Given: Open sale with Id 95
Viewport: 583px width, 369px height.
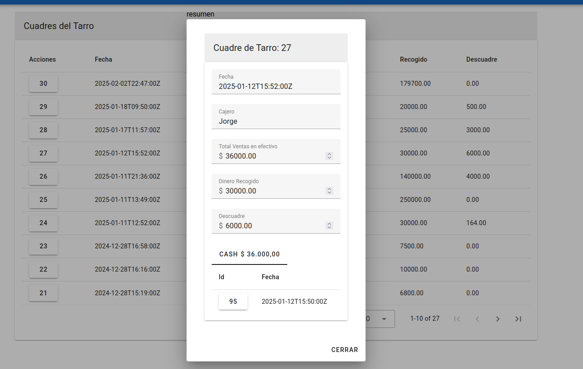Looking at the screenshot, I should 233,302.
